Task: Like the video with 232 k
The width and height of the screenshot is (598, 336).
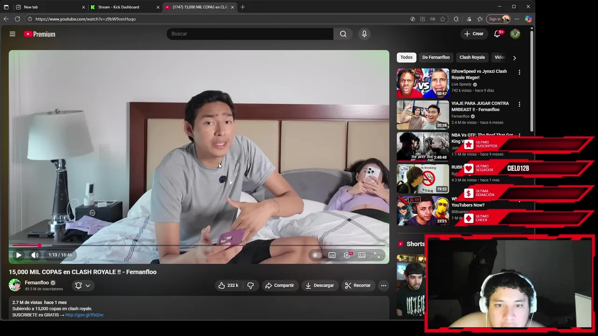Action: click(228, 285)
